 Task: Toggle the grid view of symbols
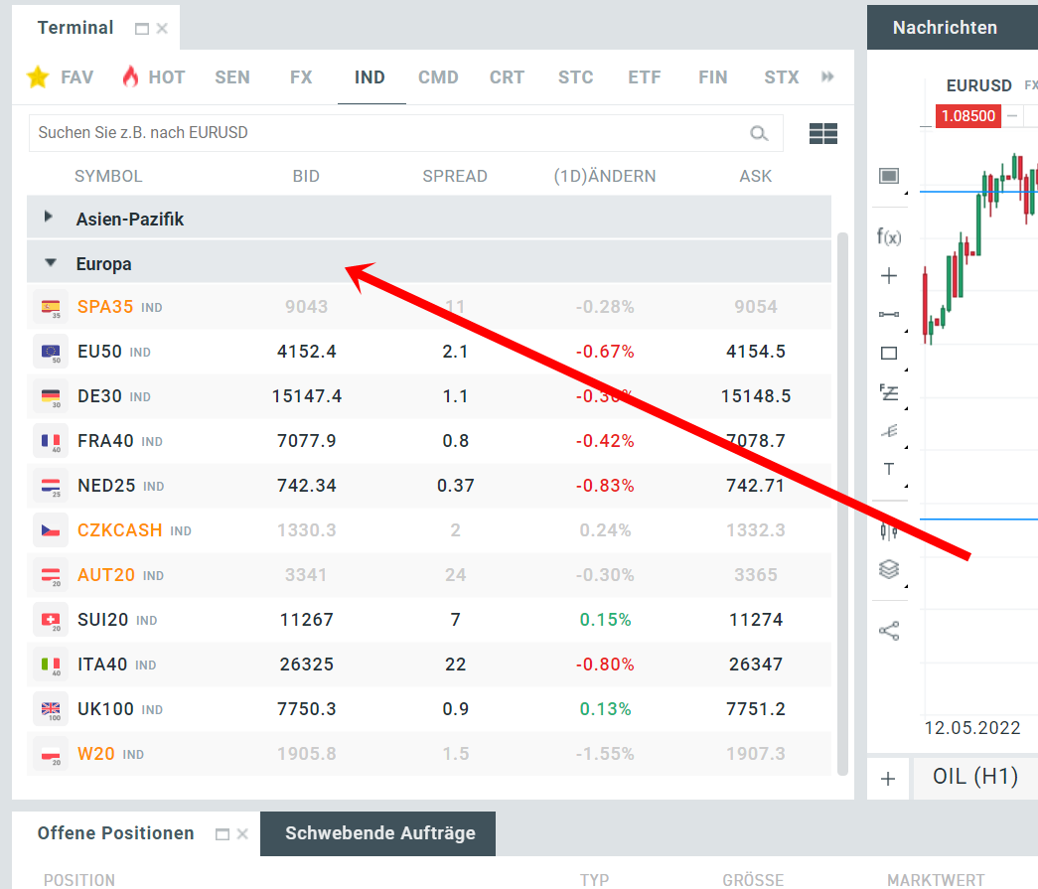click(x=822, y=133)
